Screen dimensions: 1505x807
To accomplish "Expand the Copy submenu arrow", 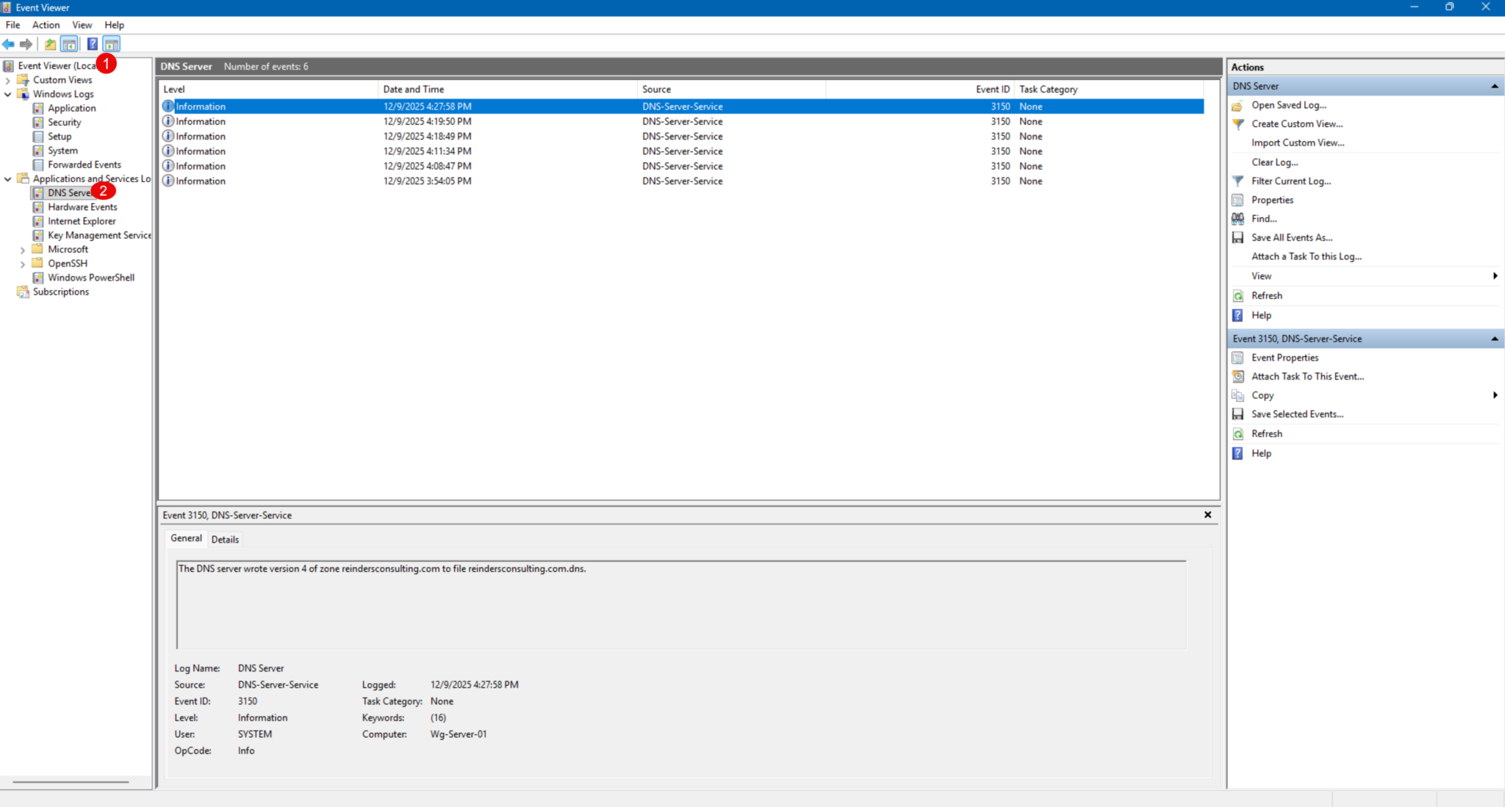I will pos(1495,395).
